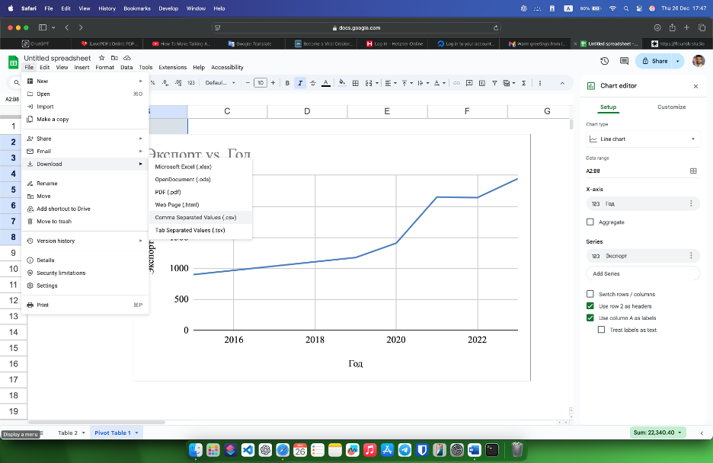Decrease decimal places in the toolbar
Viewport: 713px width, 463px height.
165,83
